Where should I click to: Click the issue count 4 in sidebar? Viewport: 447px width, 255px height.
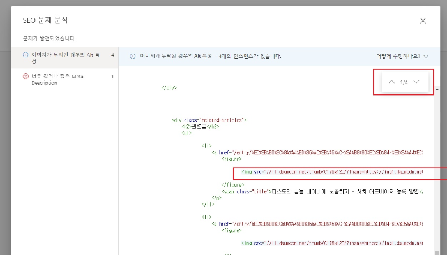(112, 55)
